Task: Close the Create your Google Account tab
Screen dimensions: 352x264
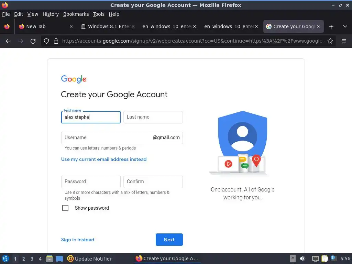Action: 318,26
